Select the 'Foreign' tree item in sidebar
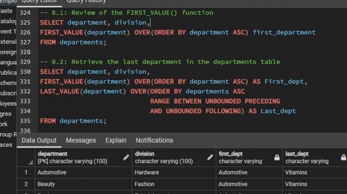347x194 pixels. (8, 52)
